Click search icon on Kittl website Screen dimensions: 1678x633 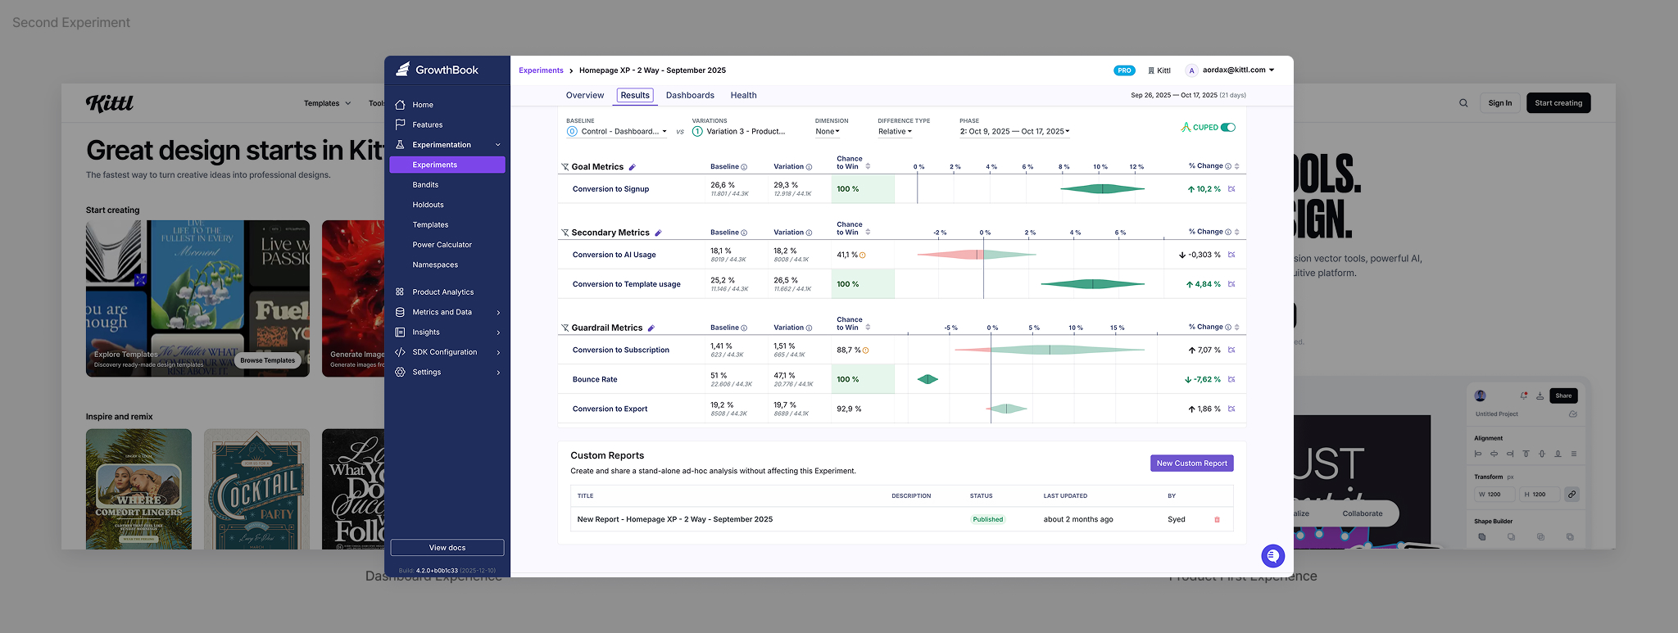pos(1463,103)
